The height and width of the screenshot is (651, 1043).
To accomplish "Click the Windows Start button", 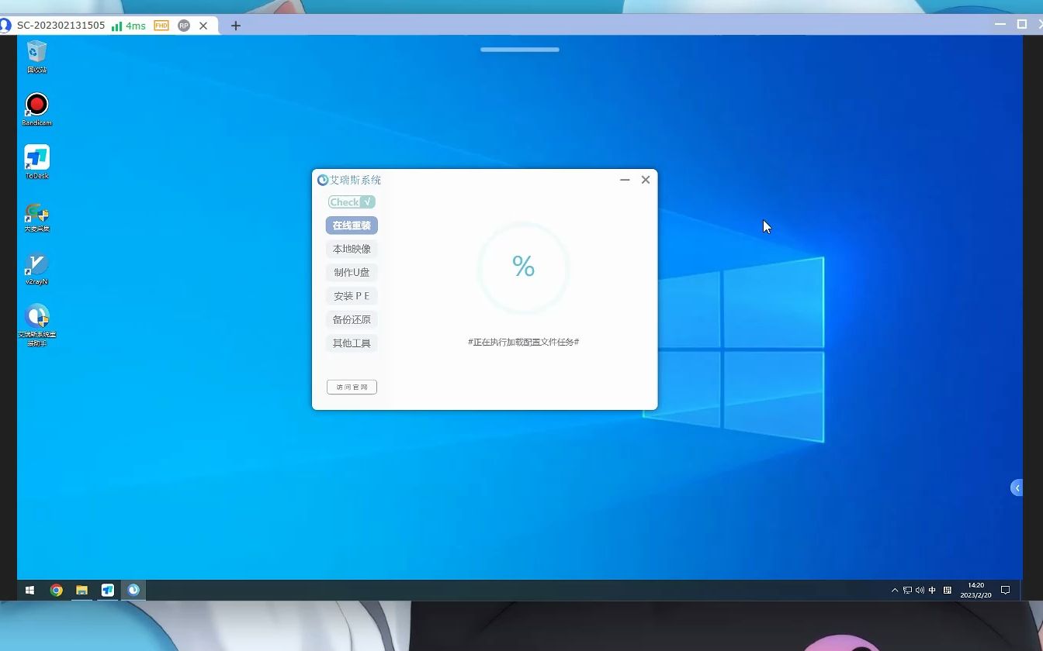I will click(x=29, y=590).
